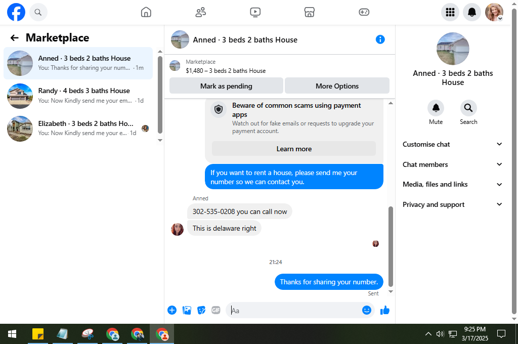Select message '302-535-0208 you can call now'

point(239,211)
